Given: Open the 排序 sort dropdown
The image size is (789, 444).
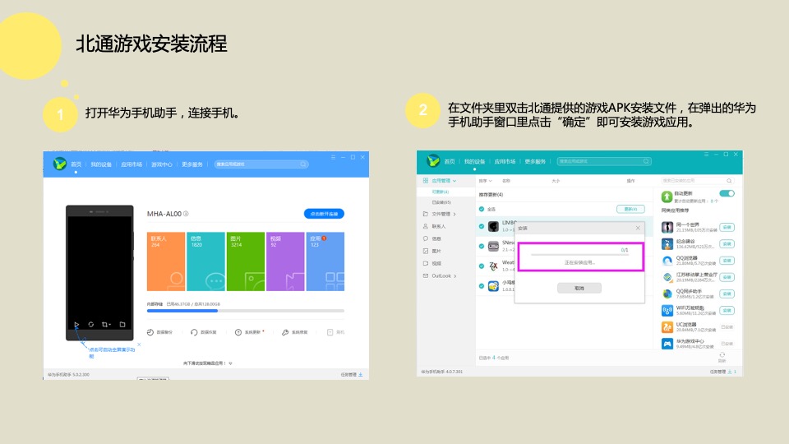Looking at the screenshot, I should click(x=486, y=181).
